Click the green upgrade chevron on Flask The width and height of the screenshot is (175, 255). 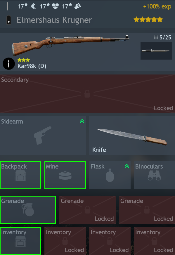[127, 166]
